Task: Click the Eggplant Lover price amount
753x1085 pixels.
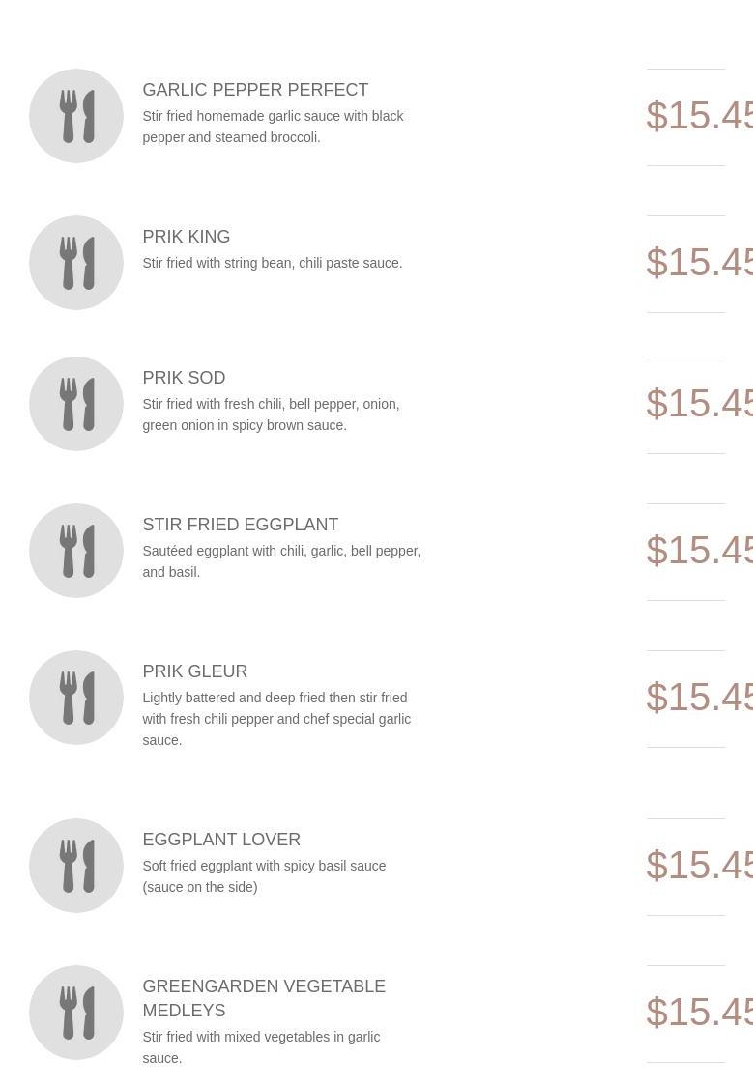Action: click(699, 866)
